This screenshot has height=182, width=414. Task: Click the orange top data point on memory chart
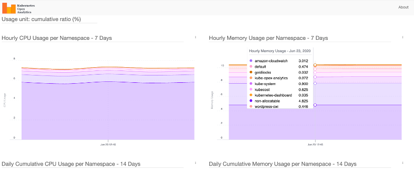[x=315, y=65]
